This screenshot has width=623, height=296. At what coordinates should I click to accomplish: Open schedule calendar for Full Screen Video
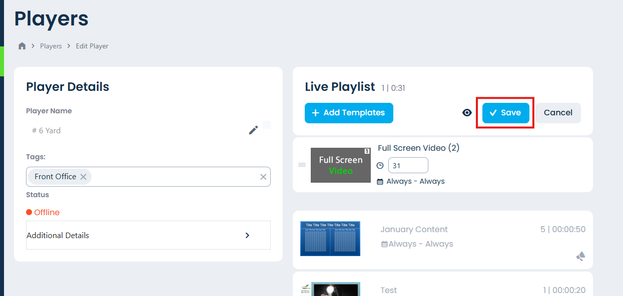click(x=380, y=182)
